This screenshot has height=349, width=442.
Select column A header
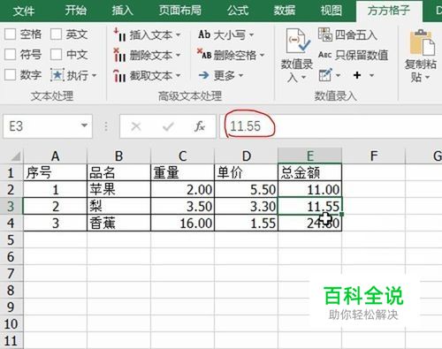tap(56, 156)
